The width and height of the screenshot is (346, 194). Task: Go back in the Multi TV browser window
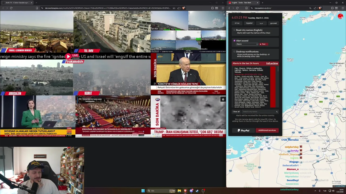(x=3, y=8)
